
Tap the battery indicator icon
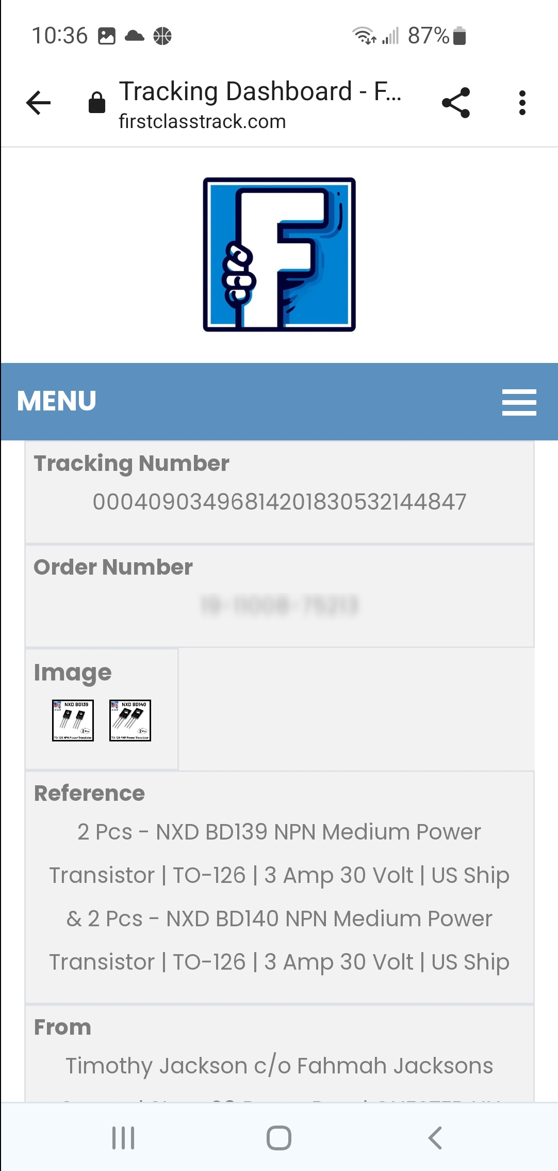coord(459,36)
